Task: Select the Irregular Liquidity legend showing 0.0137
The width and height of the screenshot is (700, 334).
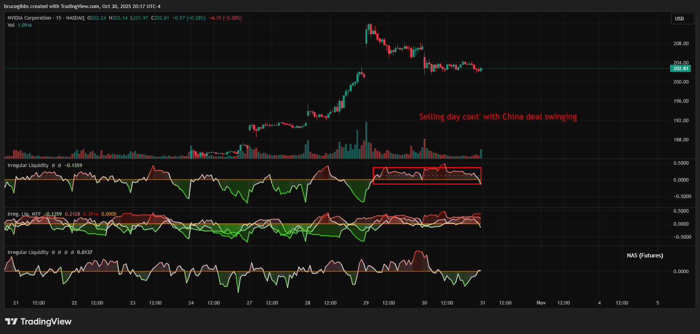Action: point(28,252)
